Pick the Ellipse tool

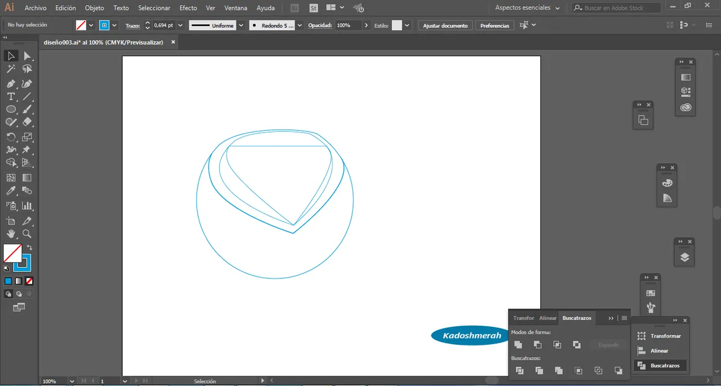pos(11,109)
